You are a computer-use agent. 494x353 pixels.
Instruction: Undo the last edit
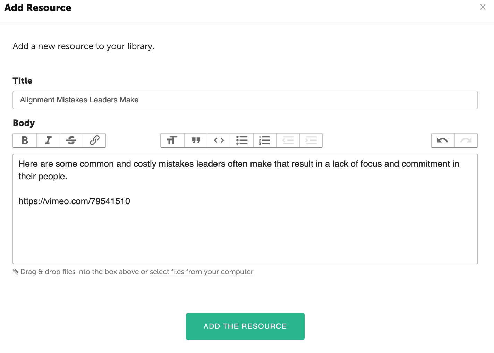[x=443, y=140]
